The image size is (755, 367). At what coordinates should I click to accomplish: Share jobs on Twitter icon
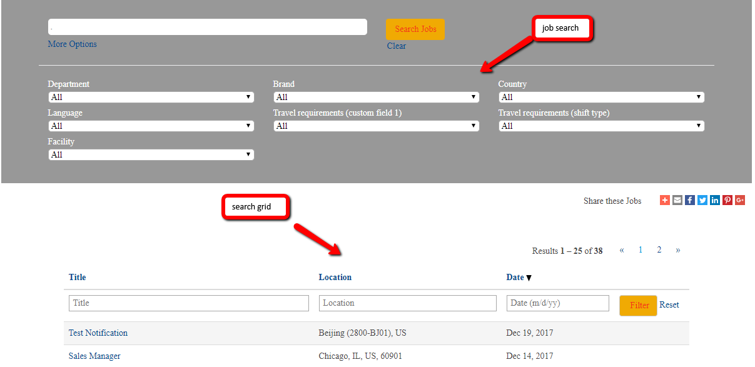coord(702,200)
